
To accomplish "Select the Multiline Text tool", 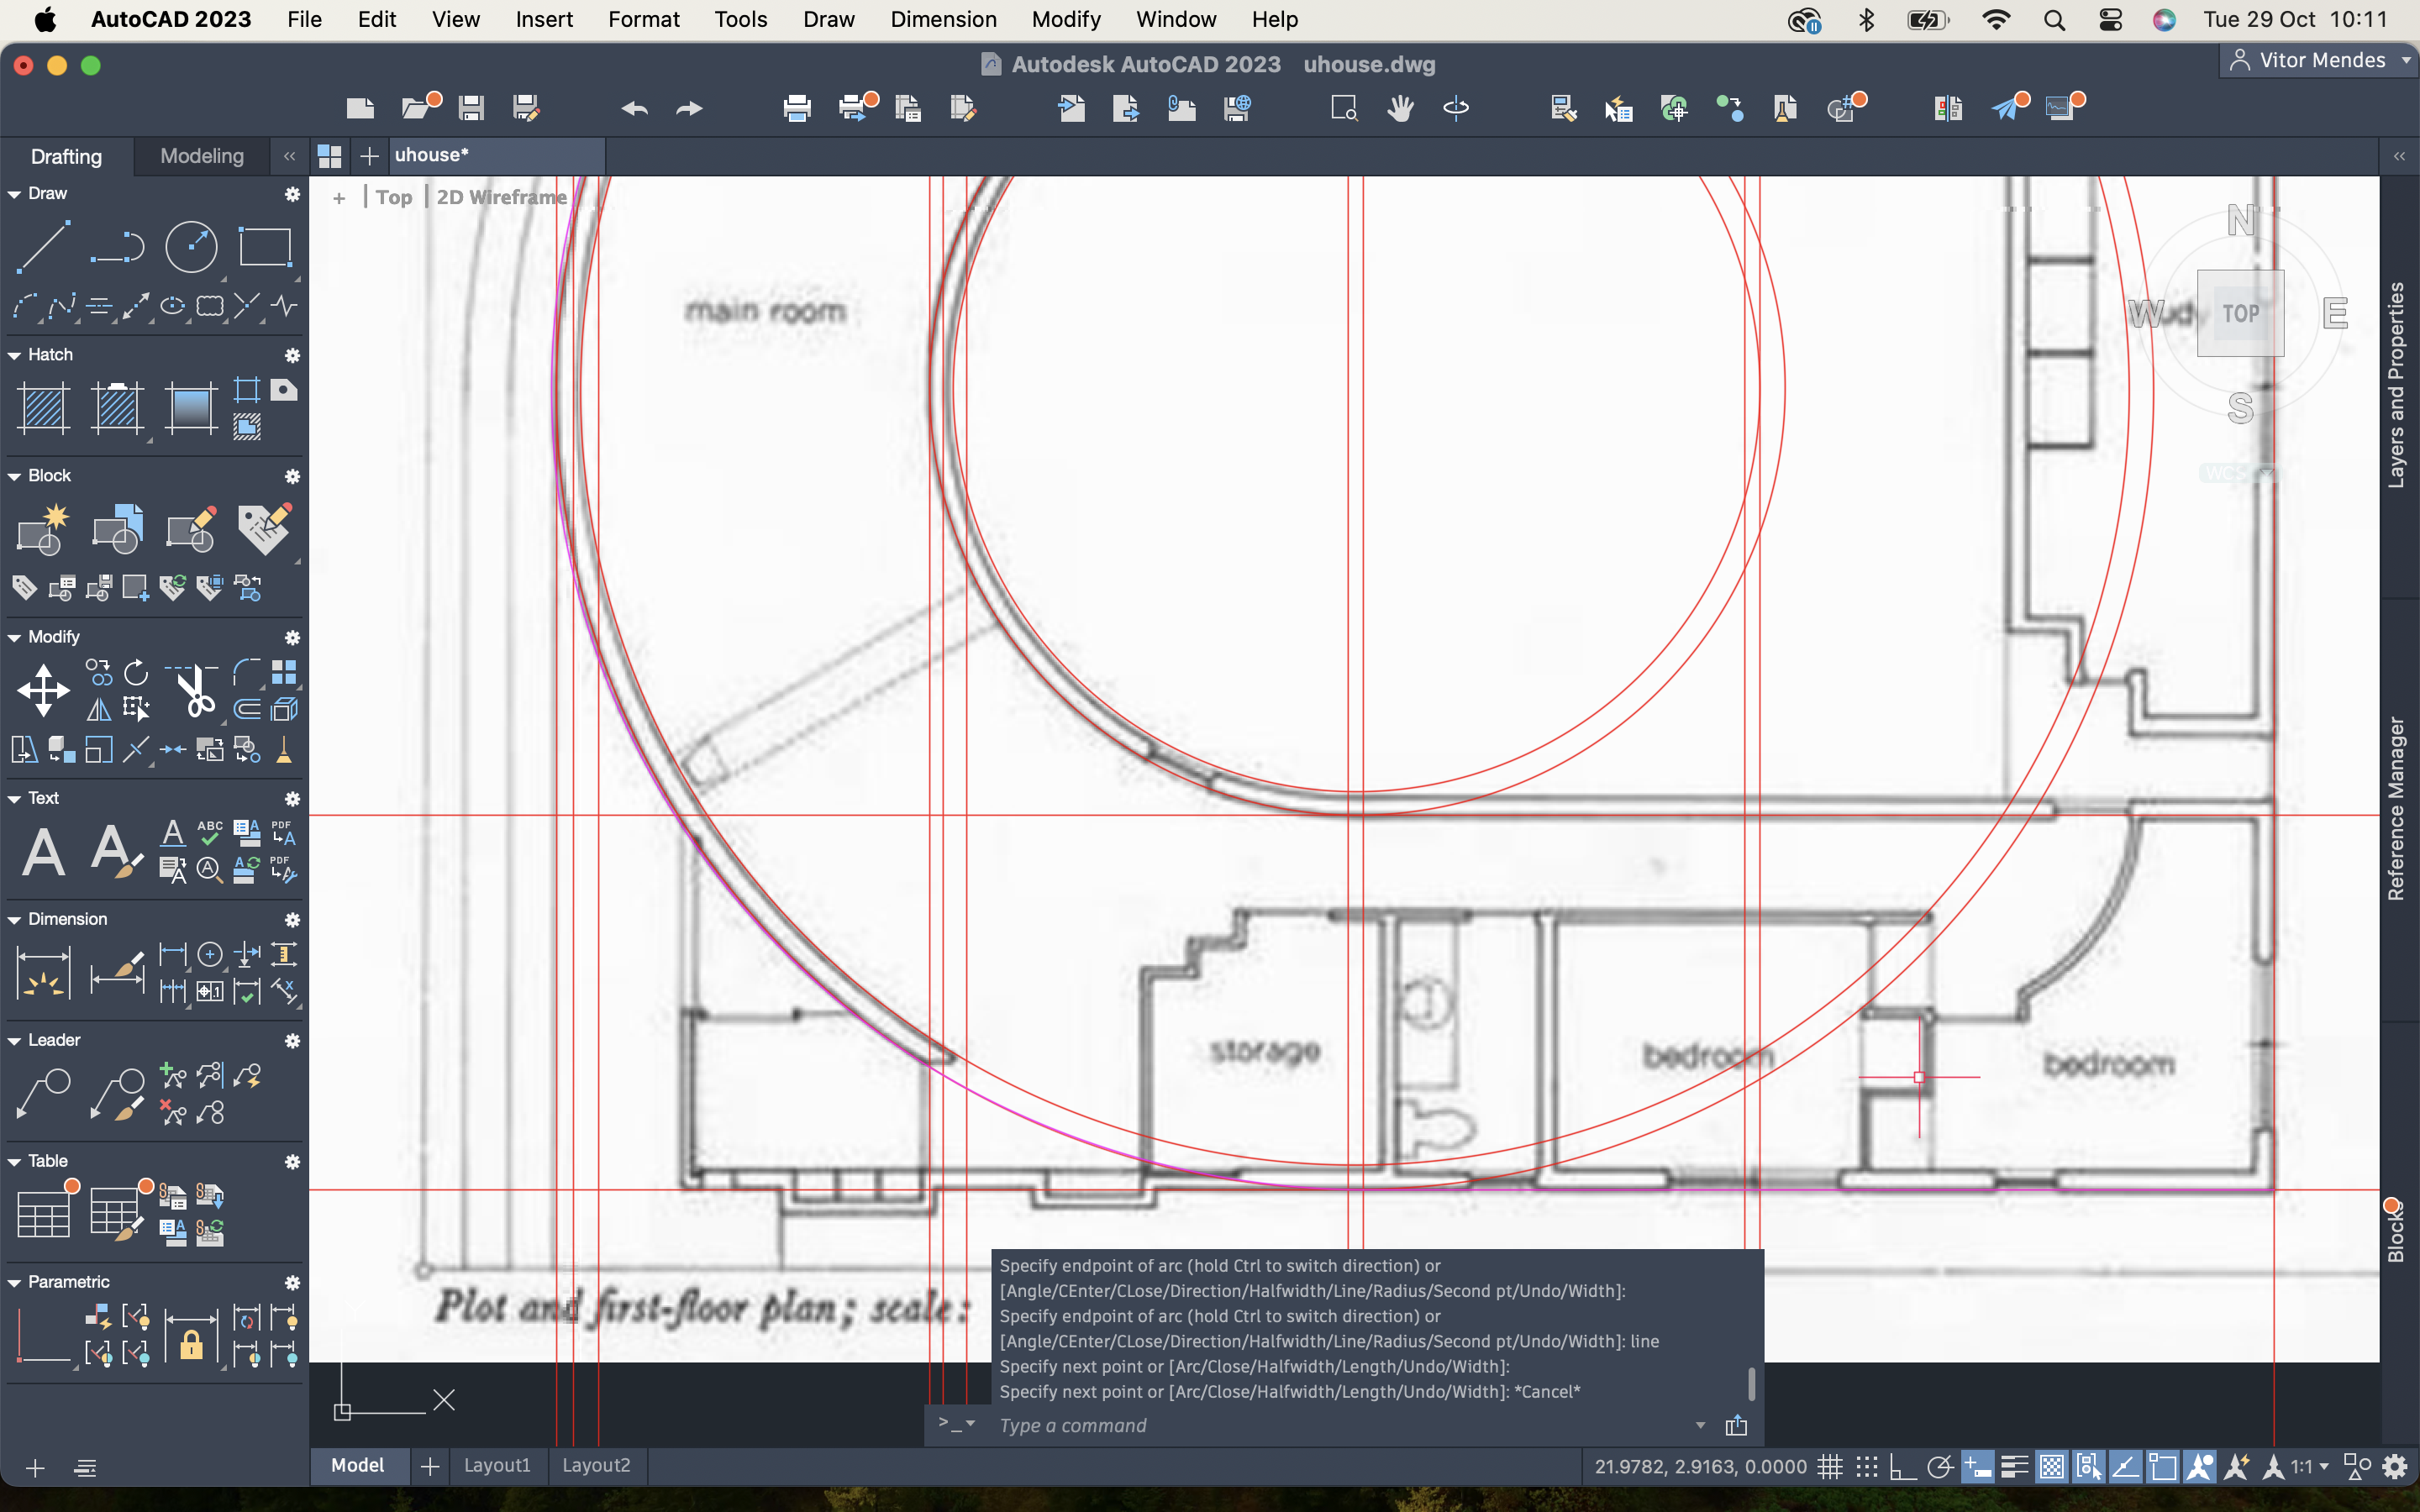I will [x=43, y=851].
